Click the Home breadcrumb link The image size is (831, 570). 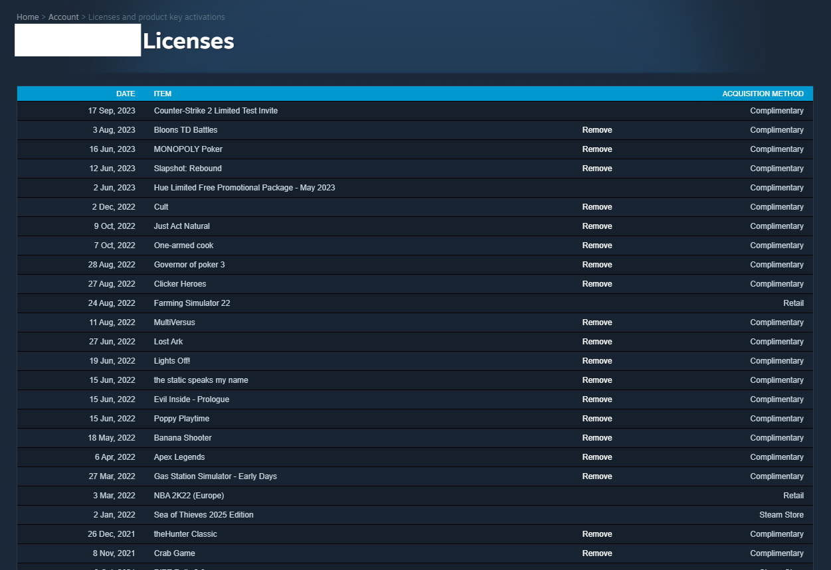click(27, 17)
